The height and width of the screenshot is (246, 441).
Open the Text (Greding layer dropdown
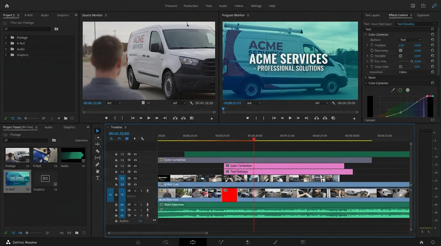(x=416, y=24)
